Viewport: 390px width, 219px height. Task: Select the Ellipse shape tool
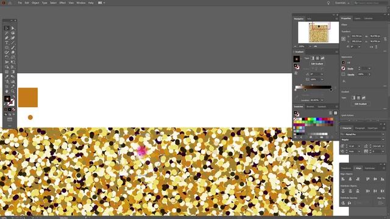pyautogui.click(x=7, y=47)
